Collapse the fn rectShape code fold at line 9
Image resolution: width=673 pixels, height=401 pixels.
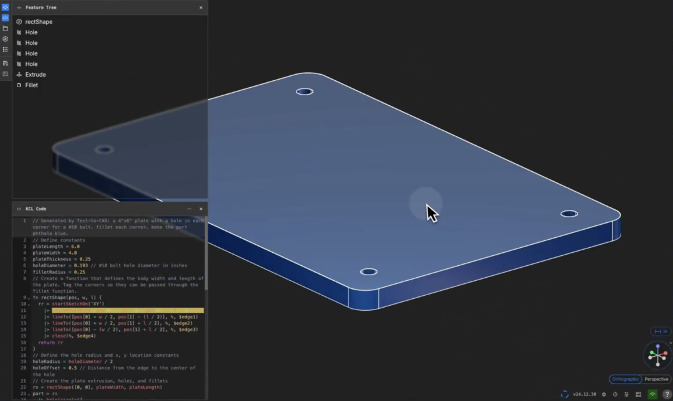coord(29,298)
